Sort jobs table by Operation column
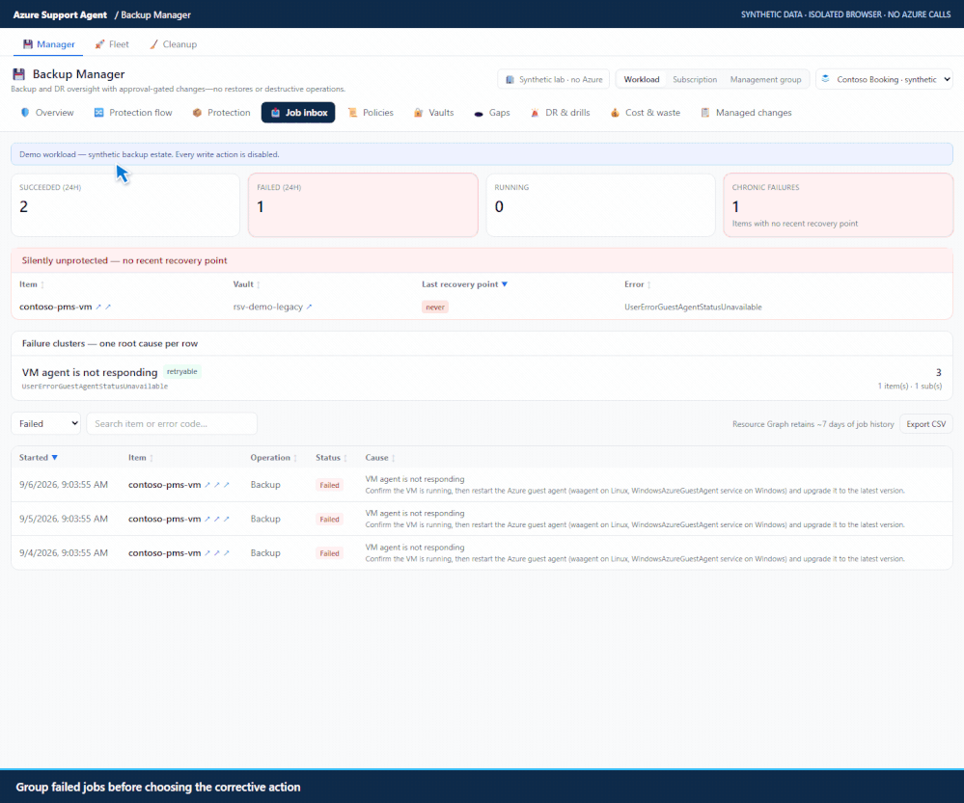964x803 pixels. 274,458
